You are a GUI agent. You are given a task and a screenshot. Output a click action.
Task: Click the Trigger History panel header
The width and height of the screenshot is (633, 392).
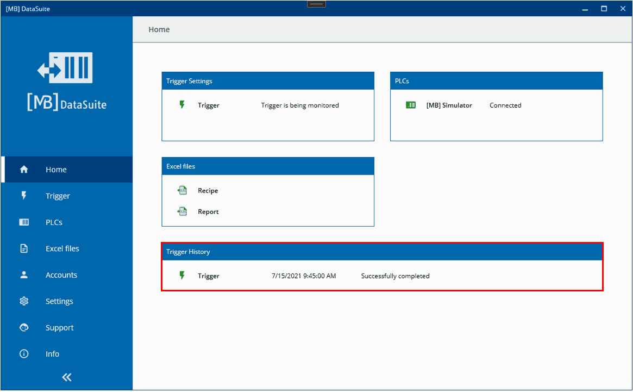(383, 251)
